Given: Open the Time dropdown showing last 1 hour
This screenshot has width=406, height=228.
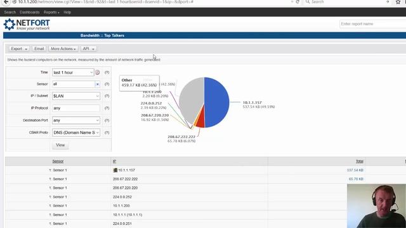Looking at the screenshot, I should tap(73, 72).
